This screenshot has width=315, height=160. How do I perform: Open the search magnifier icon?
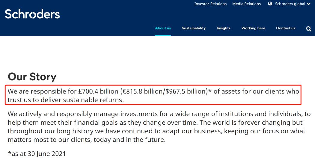[x=309, y=29]
